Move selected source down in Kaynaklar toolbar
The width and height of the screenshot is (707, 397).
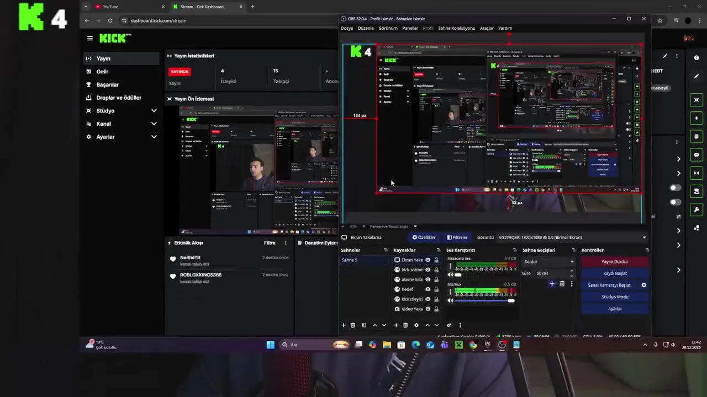coord(437,325)
